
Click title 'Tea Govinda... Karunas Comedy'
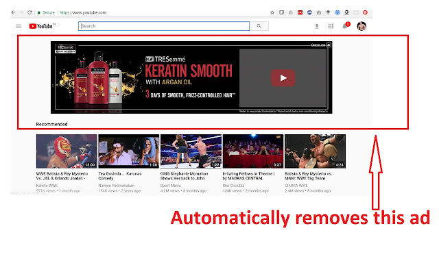tap(120, 176)
